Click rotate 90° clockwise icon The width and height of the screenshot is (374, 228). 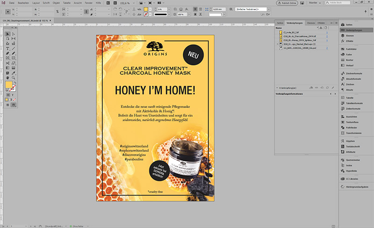(x=115, y=9)
